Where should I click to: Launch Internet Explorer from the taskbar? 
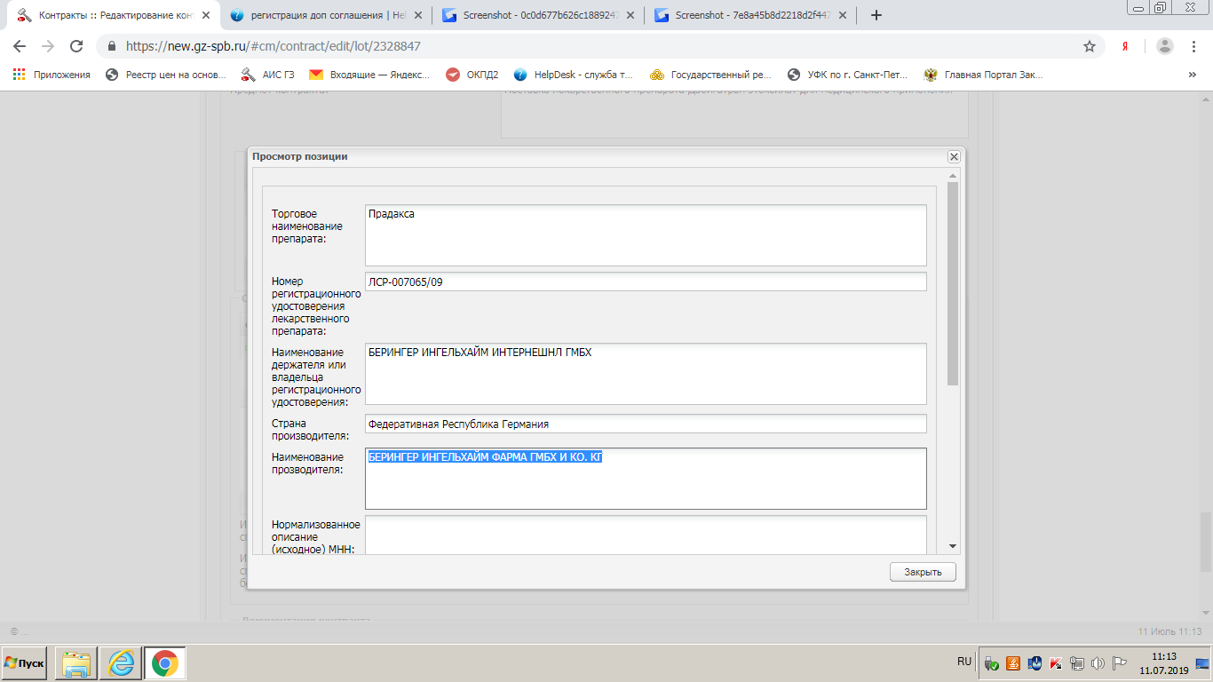click(x=120, y=663)
